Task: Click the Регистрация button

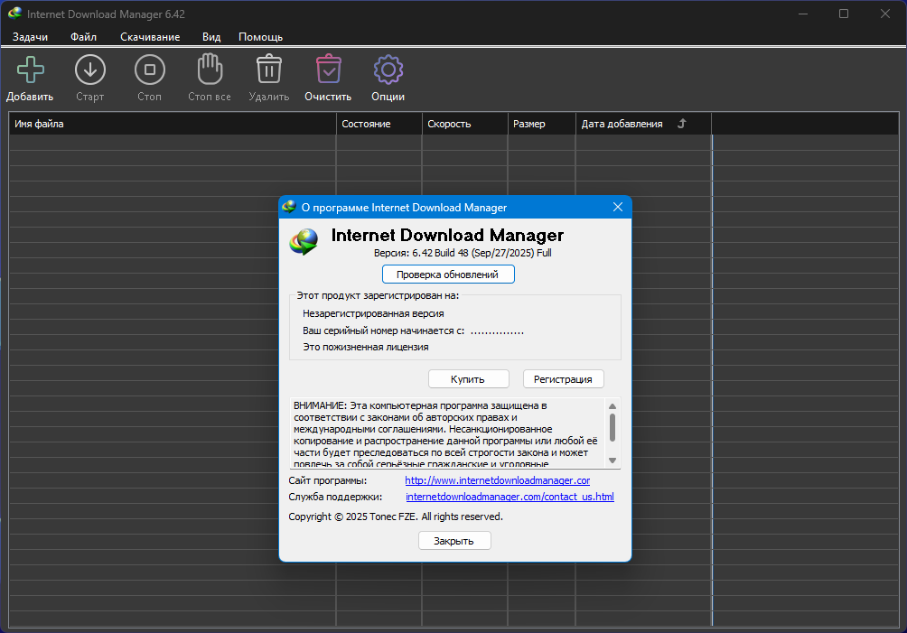Action: 563,379
